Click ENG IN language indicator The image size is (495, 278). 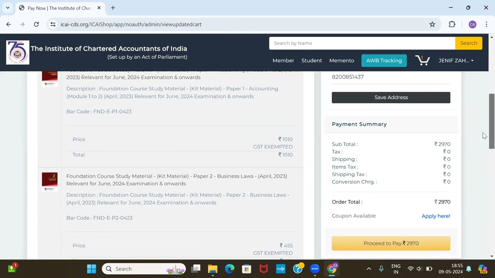[396, 269]
